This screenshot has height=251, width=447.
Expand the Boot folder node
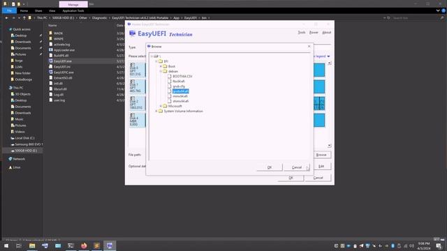point(161,66)
